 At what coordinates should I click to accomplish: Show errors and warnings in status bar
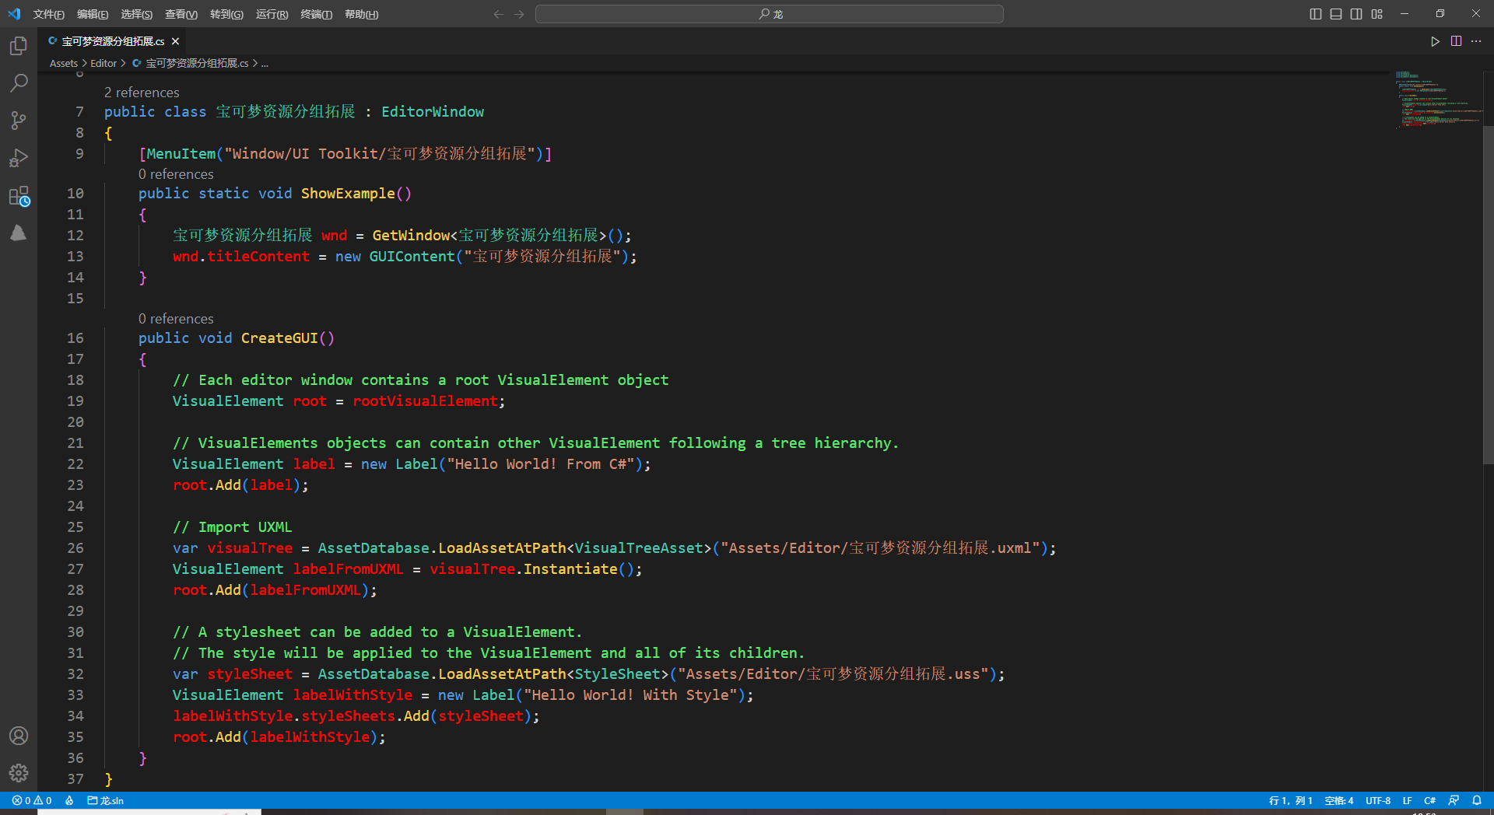tap(32, 800)
